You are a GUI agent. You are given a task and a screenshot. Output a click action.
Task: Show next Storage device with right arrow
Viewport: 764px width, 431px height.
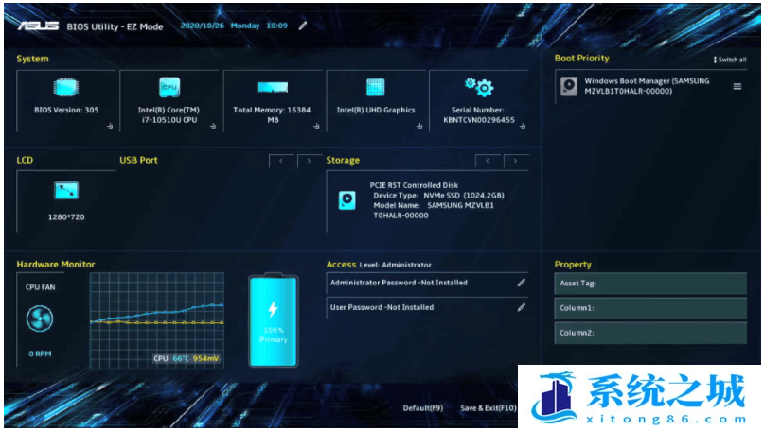516,161
